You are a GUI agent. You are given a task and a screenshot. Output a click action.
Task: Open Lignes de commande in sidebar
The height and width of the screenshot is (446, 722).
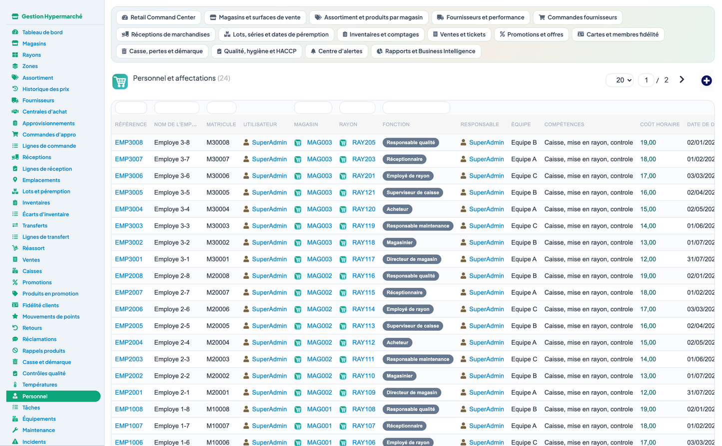(x=49, y=146)
